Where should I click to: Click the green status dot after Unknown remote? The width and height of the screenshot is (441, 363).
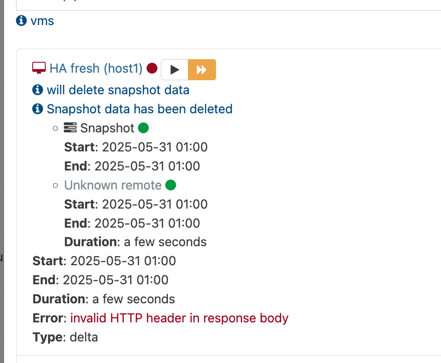[170, 186]
